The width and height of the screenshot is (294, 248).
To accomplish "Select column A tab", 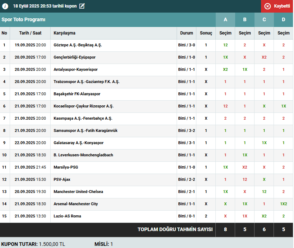I will pos(225,20).
